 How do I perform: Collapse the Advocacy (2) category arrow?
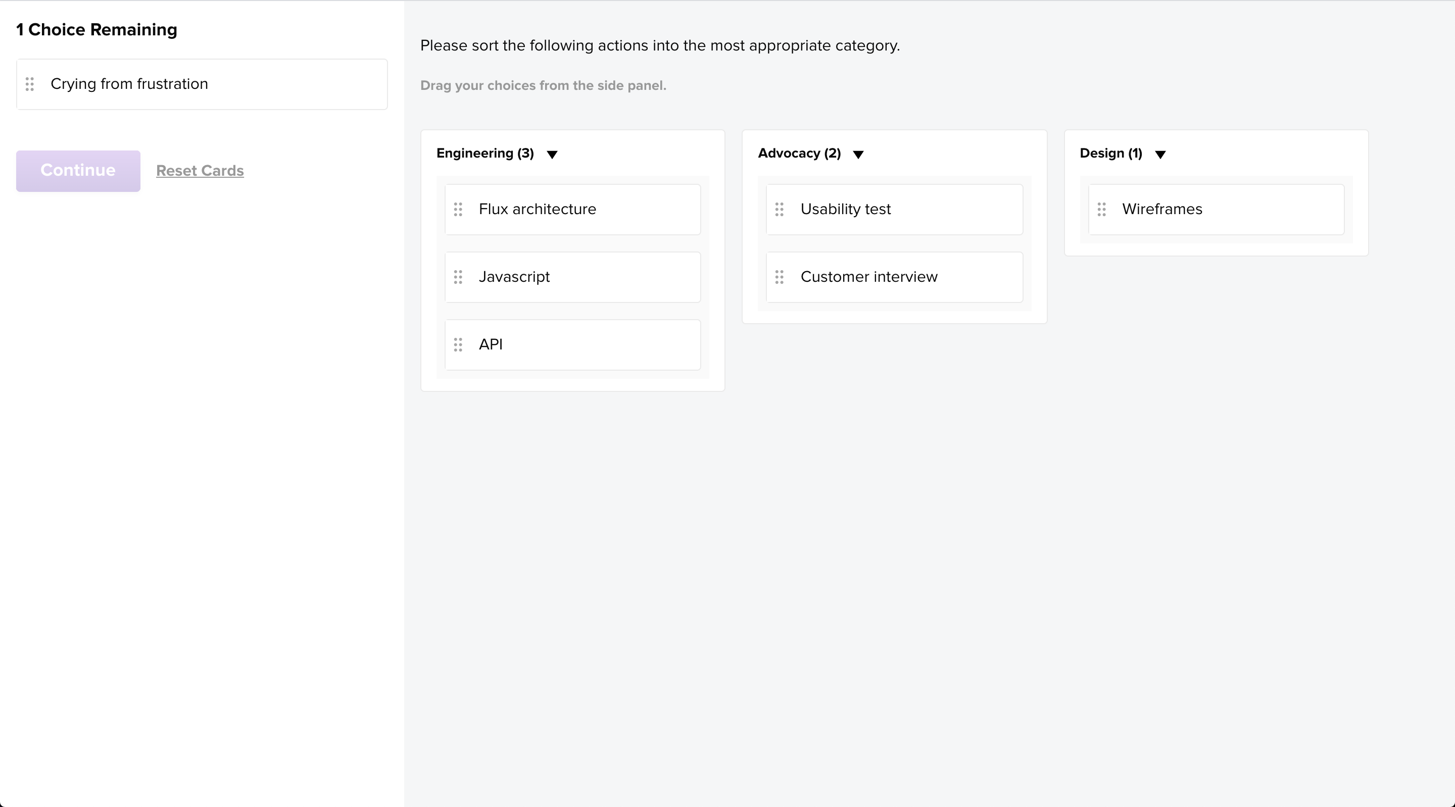858,154
